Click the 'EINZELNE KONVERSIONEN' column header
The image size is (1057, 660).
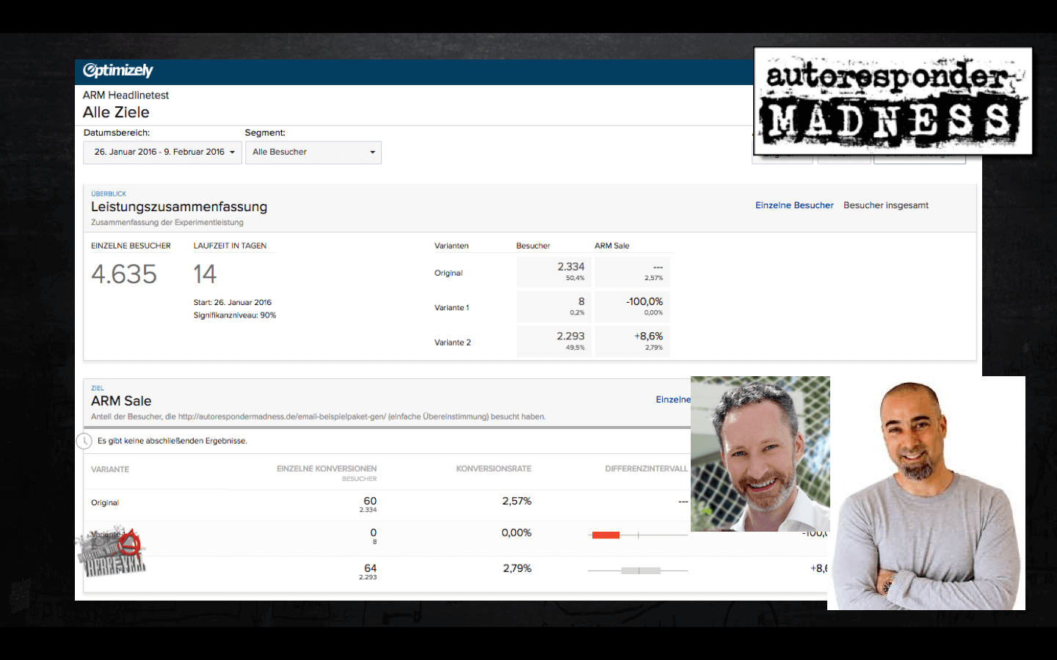(327, 469)
